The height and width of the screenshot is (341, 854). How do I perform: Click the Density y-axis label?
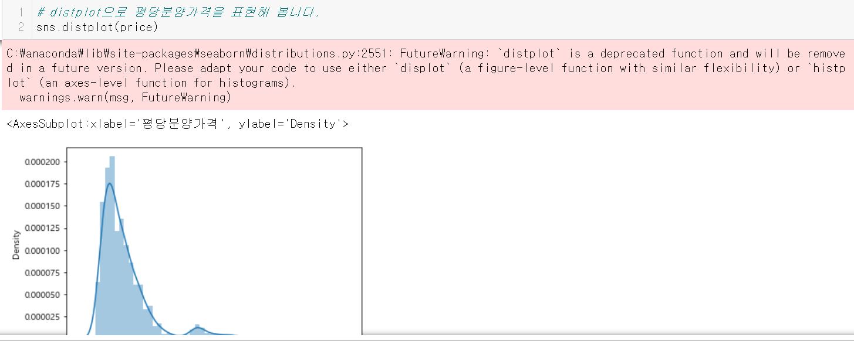click(x=16, y=245)
